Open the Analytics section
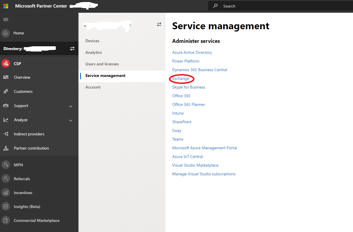The height and width of the screenshot is (232, 353). pos(93,52)
